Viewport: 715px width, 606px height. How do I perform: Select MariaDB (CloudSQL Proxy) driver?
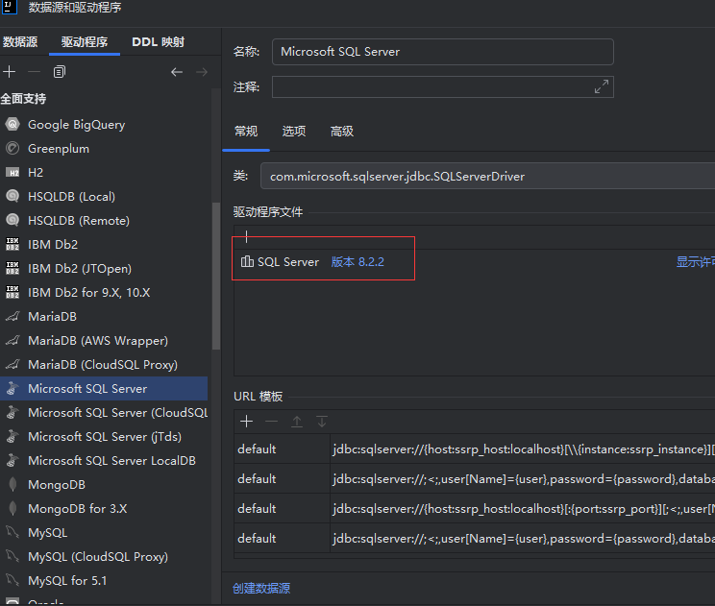pyautogui.click(x=104, y=365)
